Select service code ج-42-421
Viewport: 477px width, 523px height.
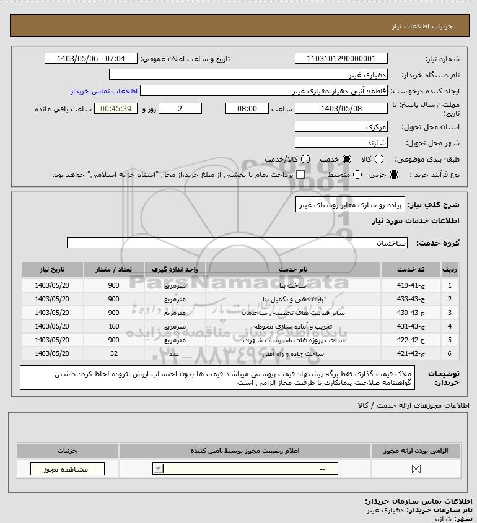[411, 353]
